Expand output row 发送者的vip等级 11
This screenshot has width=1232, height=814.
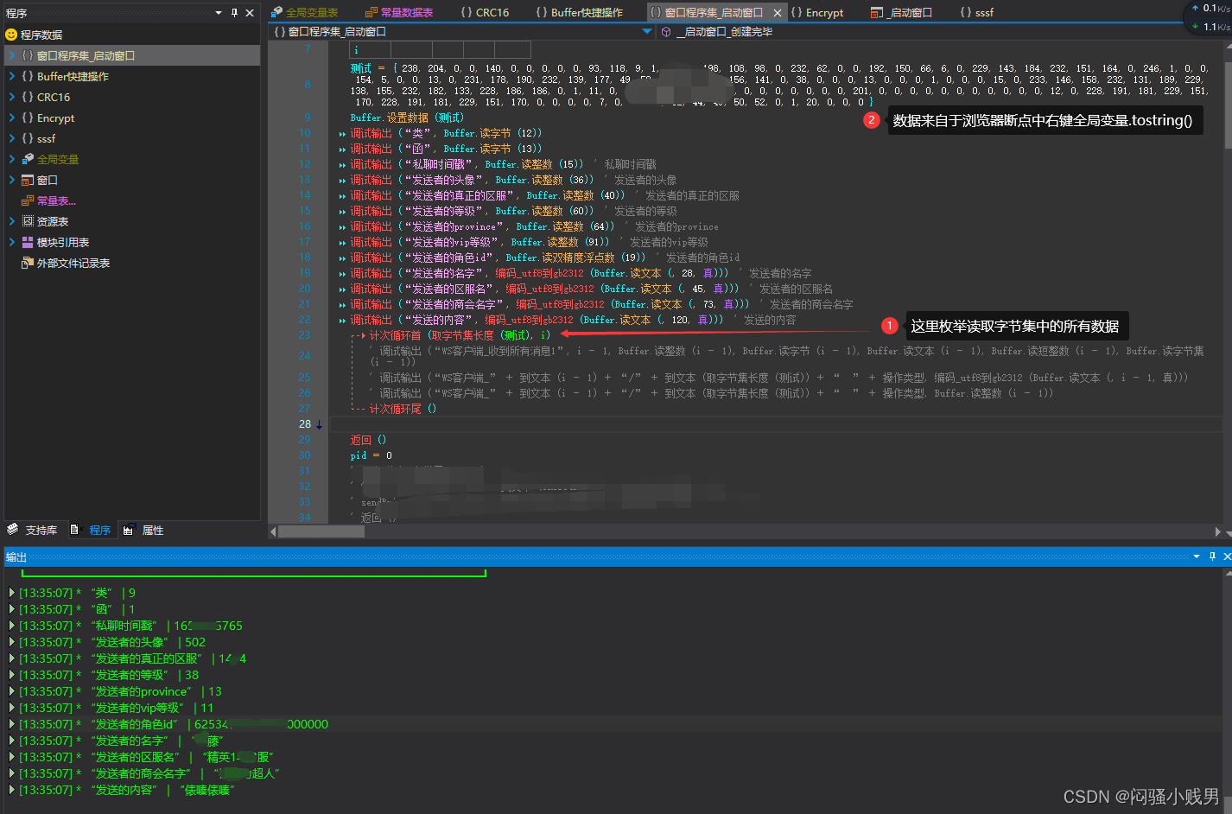[12, 708]
